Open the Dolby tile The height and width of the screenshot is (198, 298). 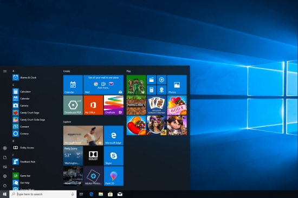coord(93,155)
